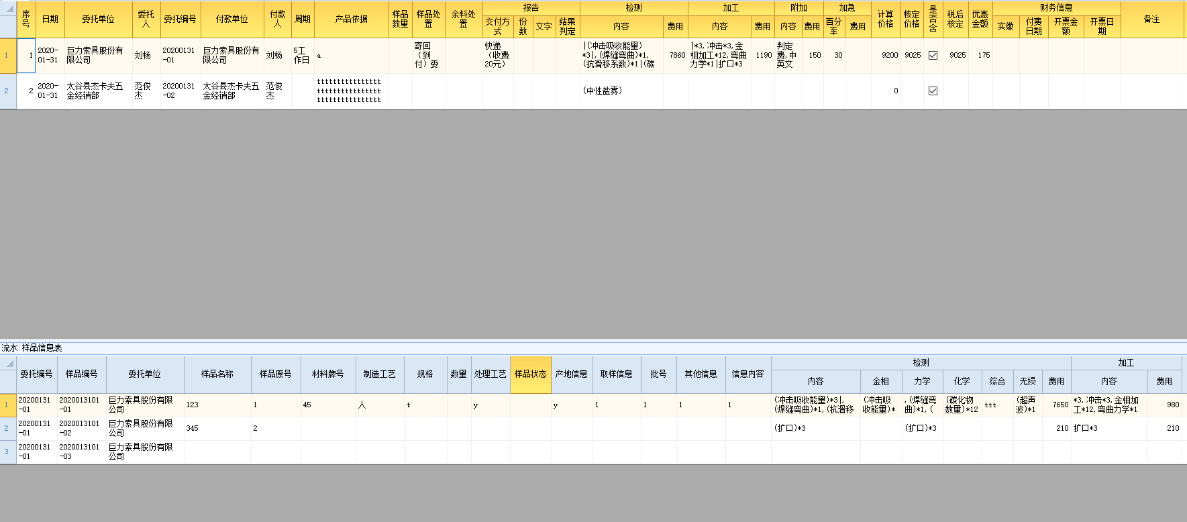
Task: Click the 核定价格 column header
Action: [x=911, y=19]
